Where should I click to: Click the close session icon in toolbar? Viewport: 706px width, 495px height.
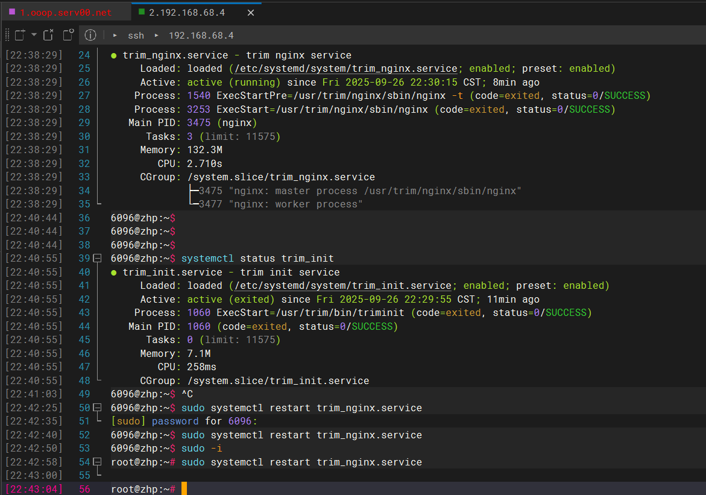[x=48, y=35]
